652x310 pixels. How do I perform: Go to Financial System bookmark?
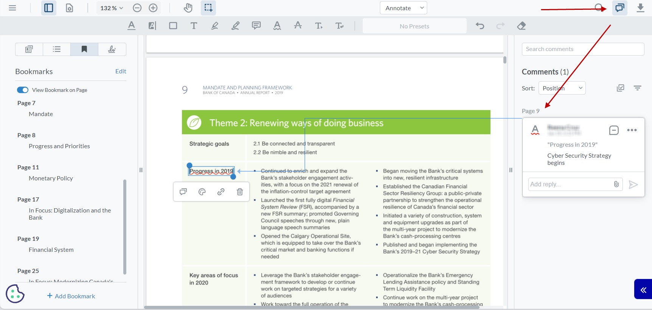(51, 250)
